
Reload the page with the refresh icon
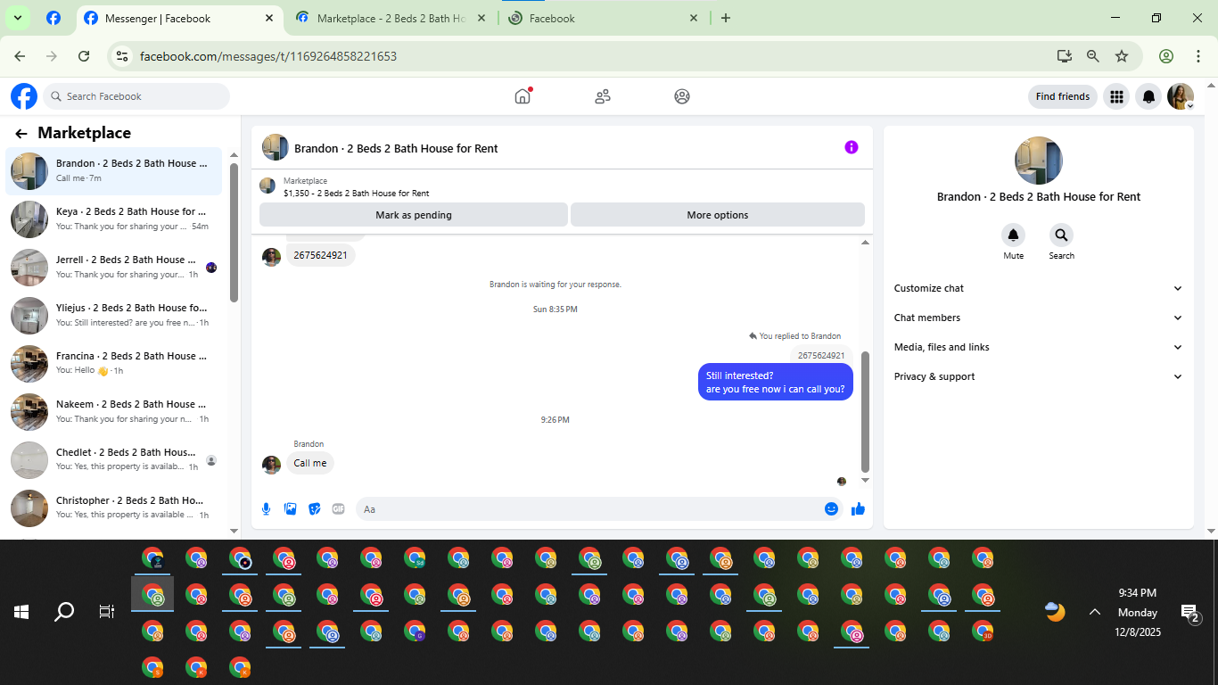pyautogui.click(x=84, y=56)
